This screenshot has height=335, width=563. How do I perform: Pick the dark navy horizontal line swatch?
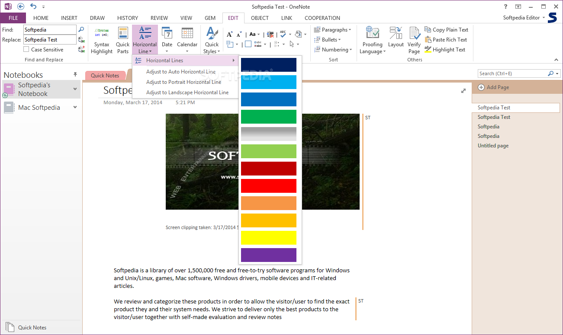tap(269, 65)
